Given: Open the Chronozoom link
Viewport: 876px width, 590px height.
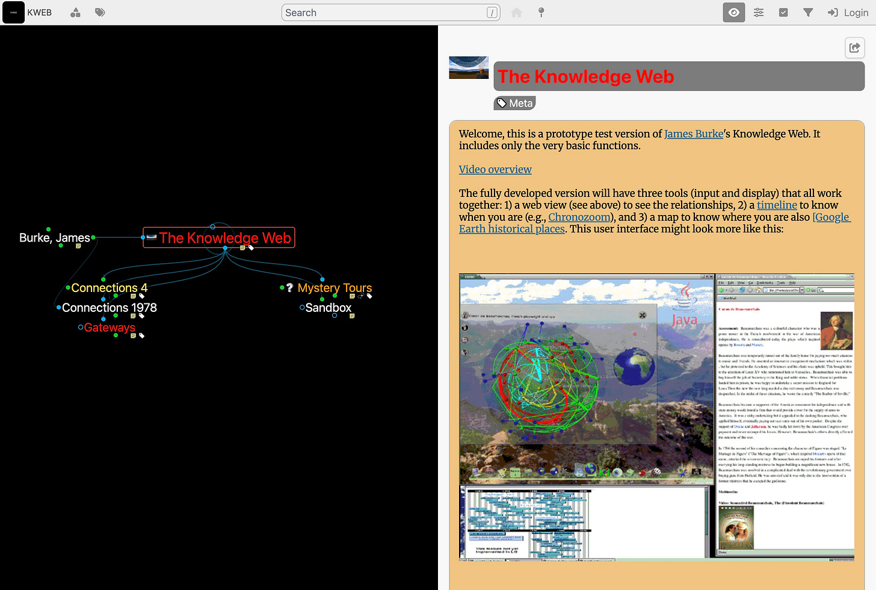Looking at the screenshot, I should [x=579, y=217].
